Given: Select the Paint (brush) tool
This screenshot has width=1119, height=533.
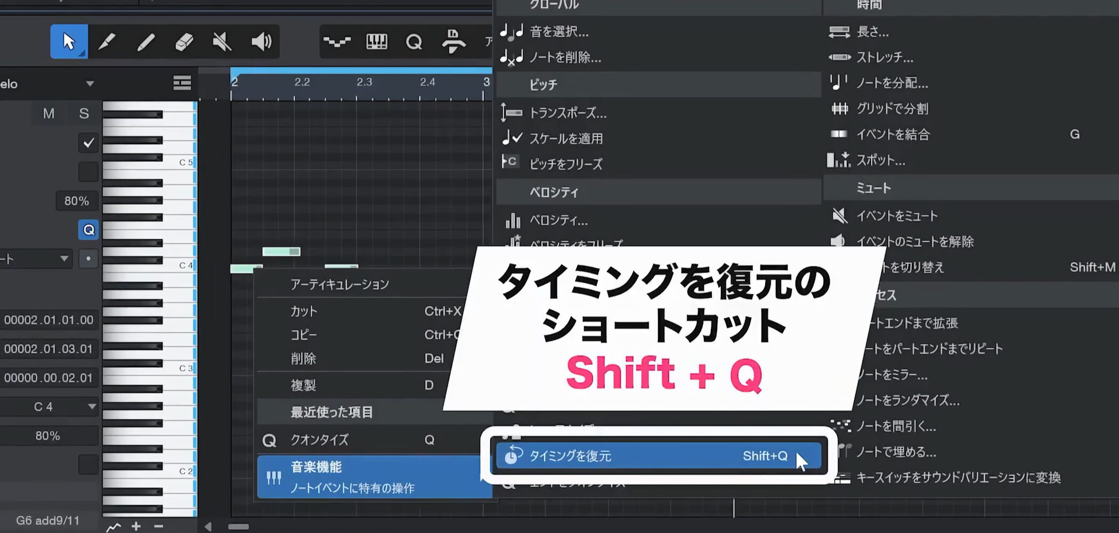Looking at the screenshot, I should click(x=107, y=42).
